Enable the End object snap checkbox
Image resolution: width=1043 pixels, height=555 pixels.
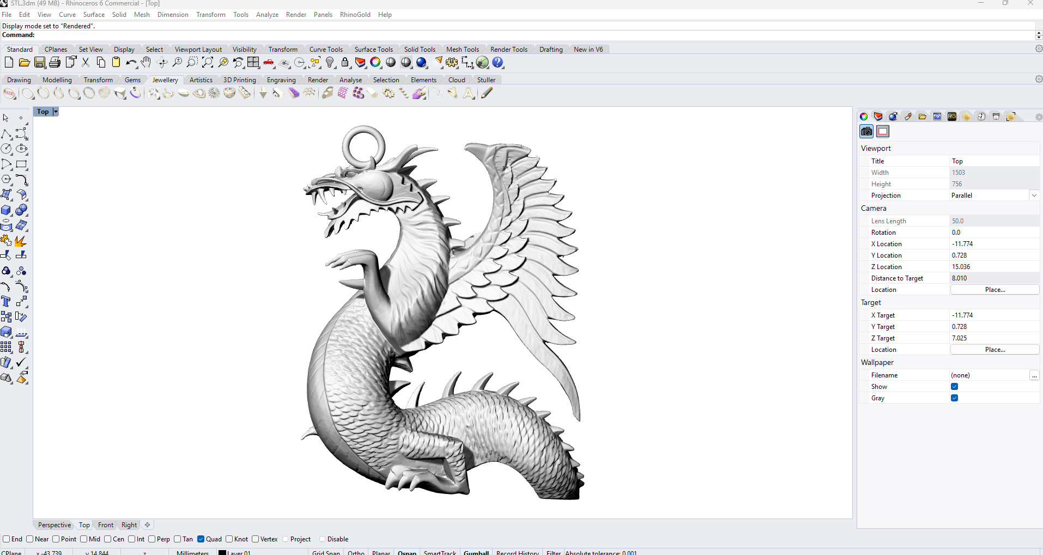coord(7,539)
